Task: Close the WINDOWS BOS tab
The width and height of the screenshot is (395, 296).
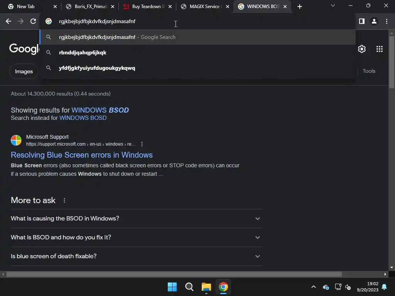Action: (285, 7)
